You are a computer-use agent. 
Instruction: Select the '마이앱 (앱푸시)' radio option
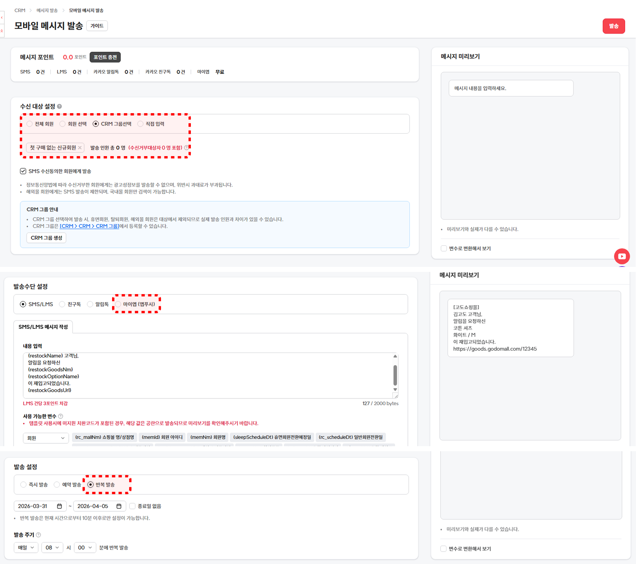coord(118,304)
